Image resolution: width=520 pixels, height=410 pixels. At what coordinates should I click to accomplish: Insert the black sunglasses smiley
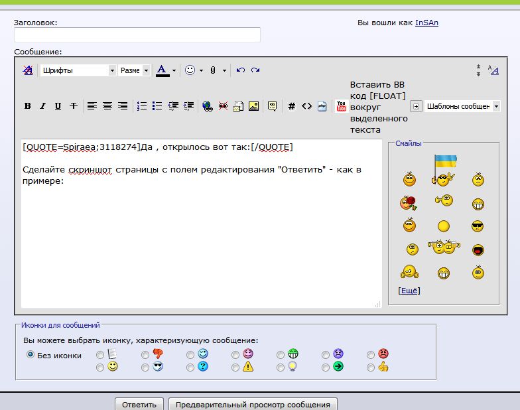coord(478,227)
